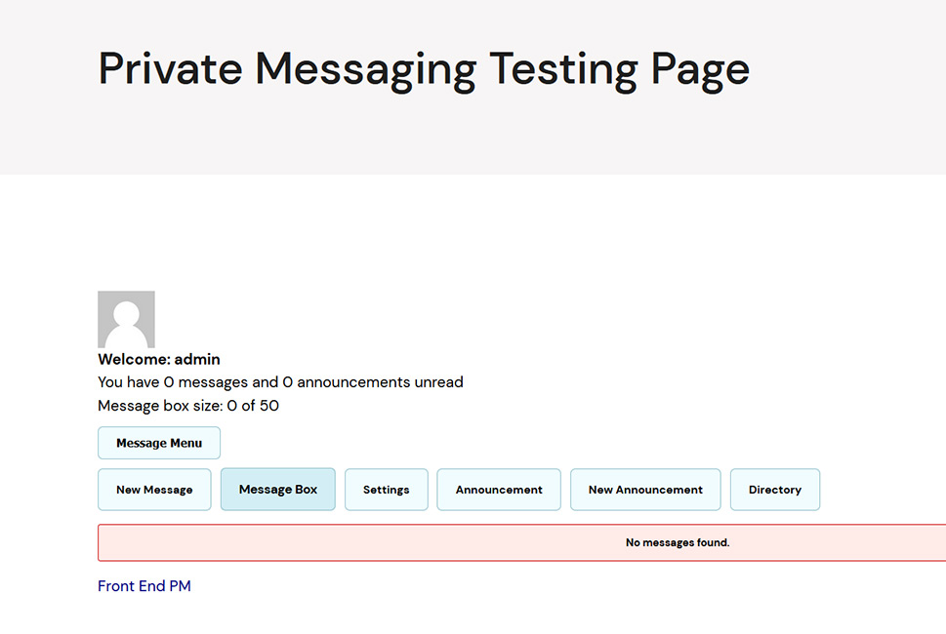Click the 'Message box size: 0 of 50' text

188,406
